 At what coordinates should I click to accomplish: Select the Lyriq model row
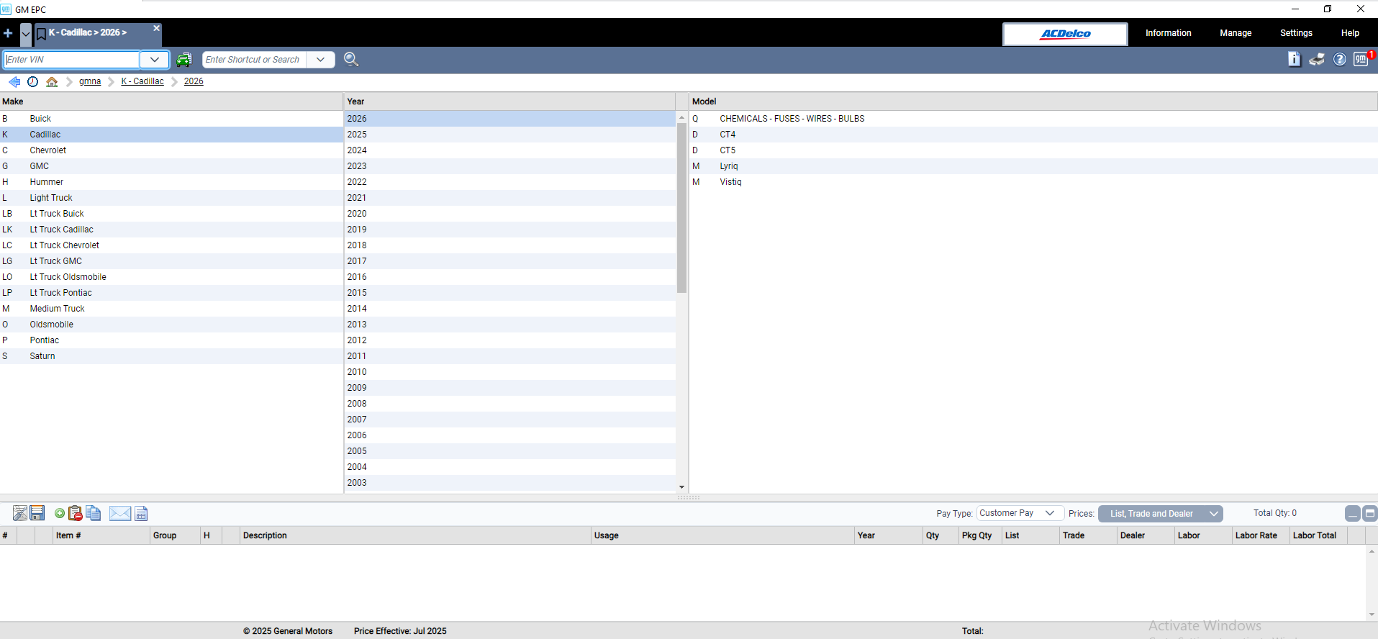pyautogui.click(x=729, y=166)
